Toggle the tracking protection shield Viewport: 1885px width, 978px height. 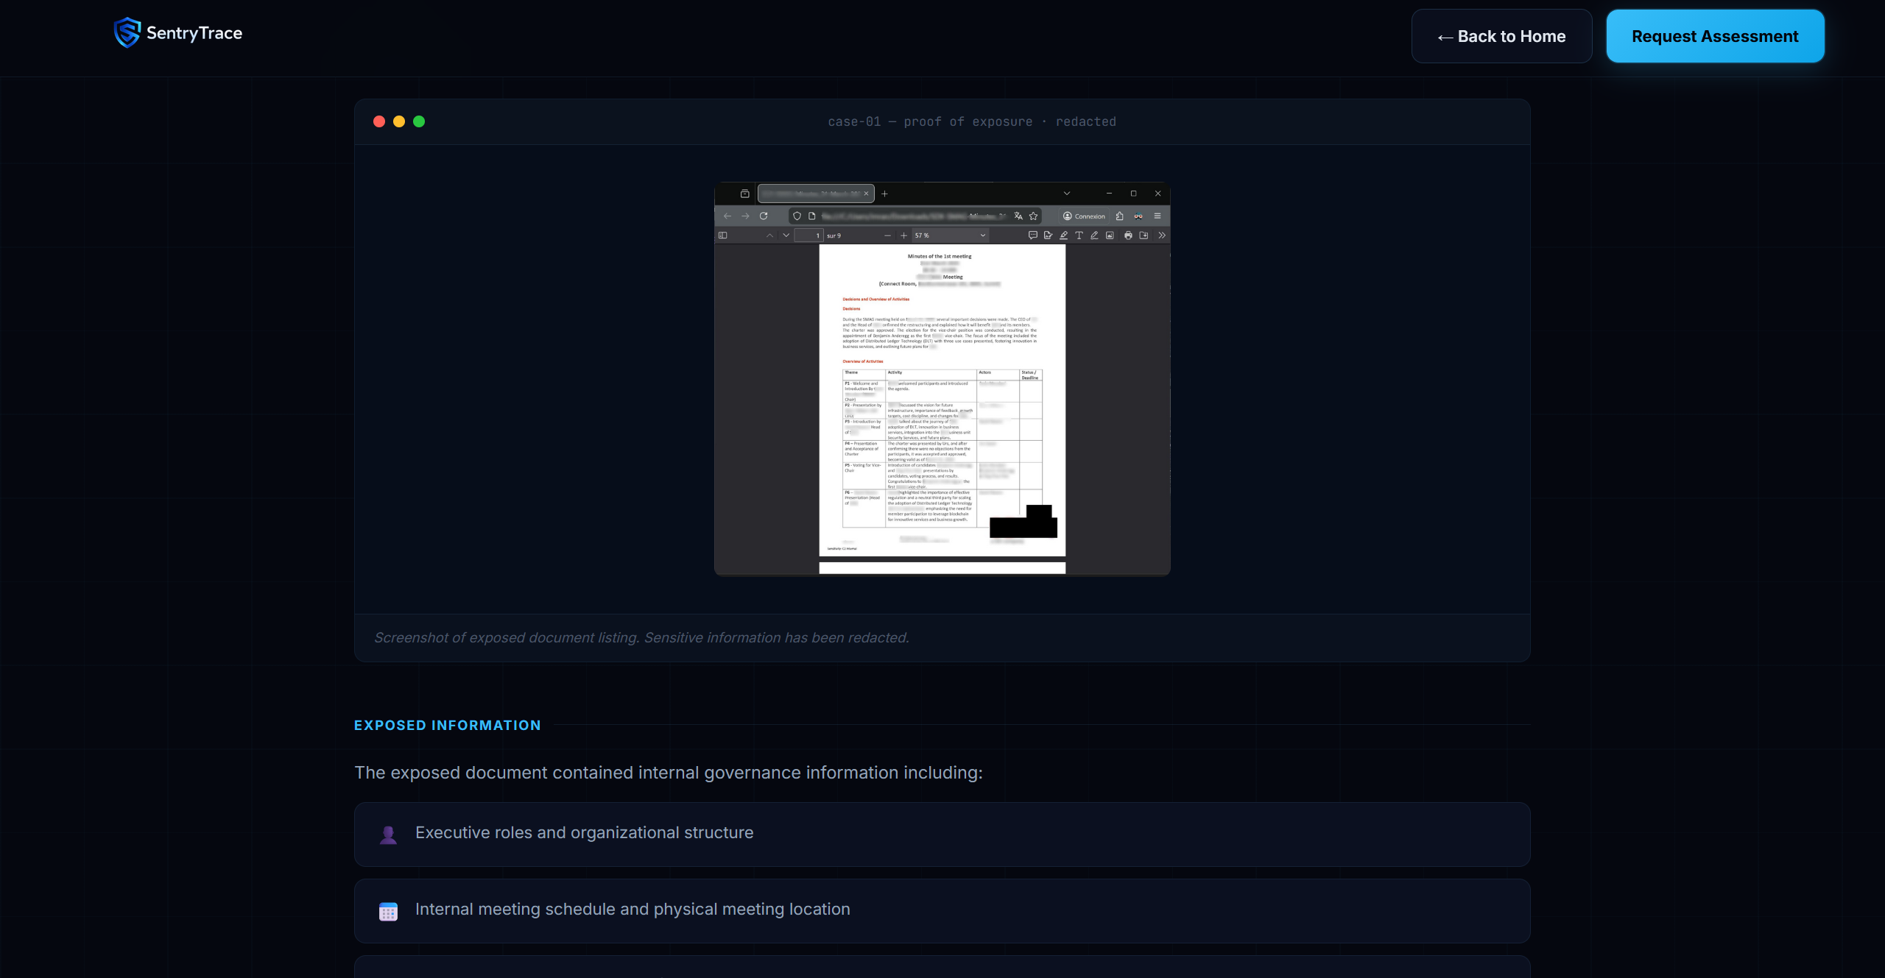pyautogui.click(x=797, y=216)
